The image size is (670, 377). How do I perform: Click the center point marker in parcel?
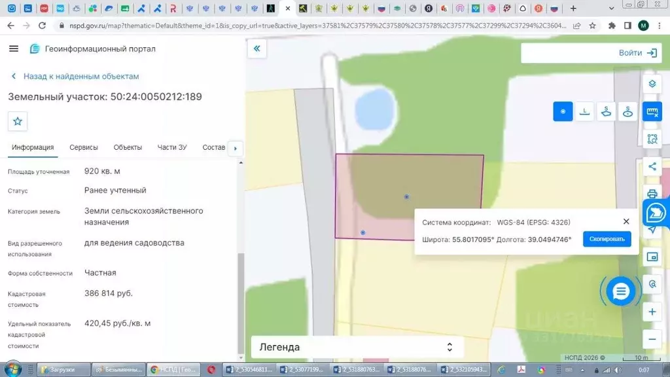pos(406,196)
